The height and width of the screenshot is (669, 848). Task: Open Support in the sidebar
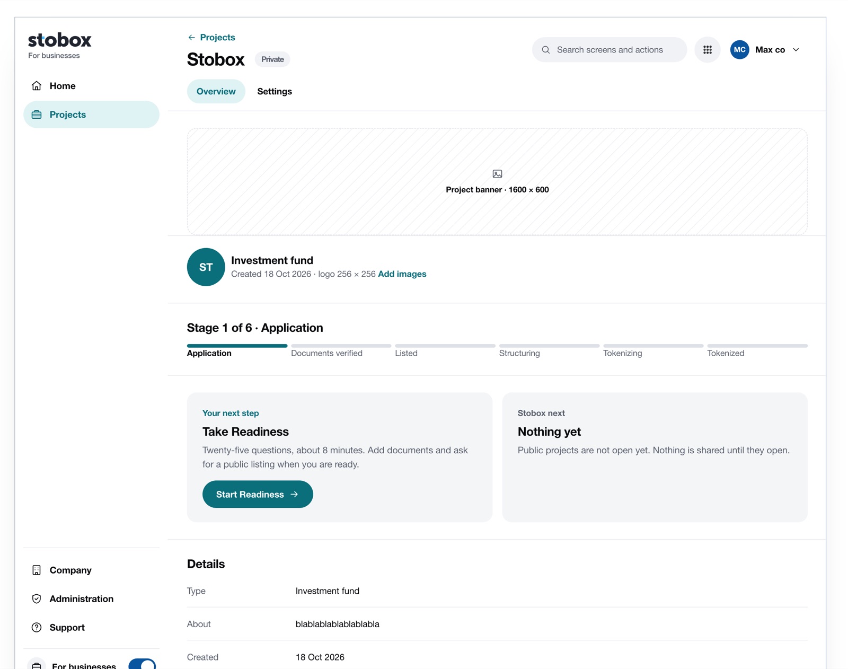pyautogui.click(x=91, y=627)
